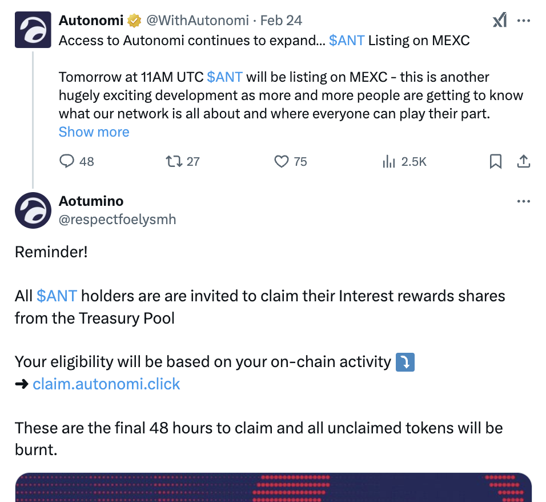Image resolution: width=546 pixels, height=502 pixels.
Task: Click the reply comment icon
Action: click(x=67, y=162)
